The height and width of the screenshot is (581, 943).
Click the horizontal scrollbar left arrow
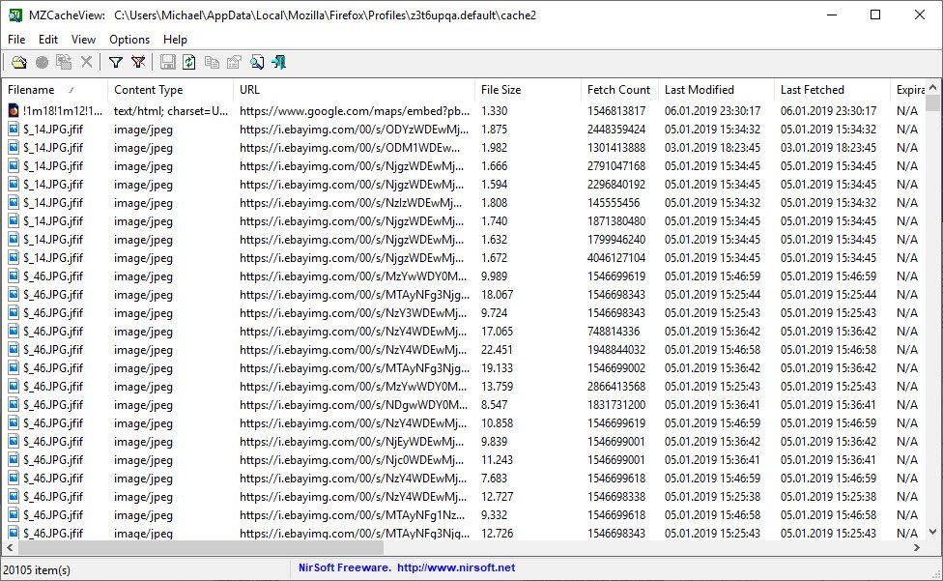click(10, 547)
